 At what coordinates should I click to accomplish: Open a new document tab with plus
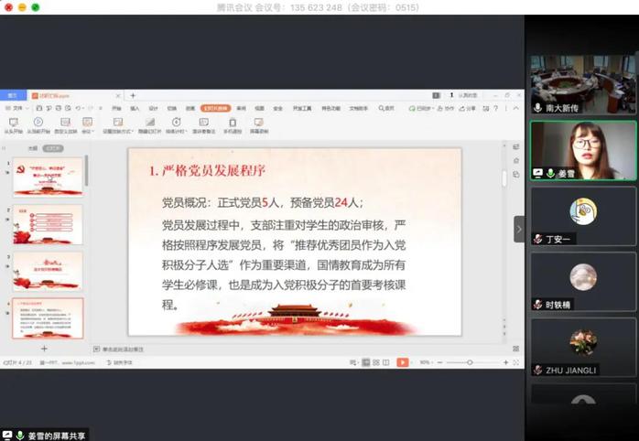[132, 95]
